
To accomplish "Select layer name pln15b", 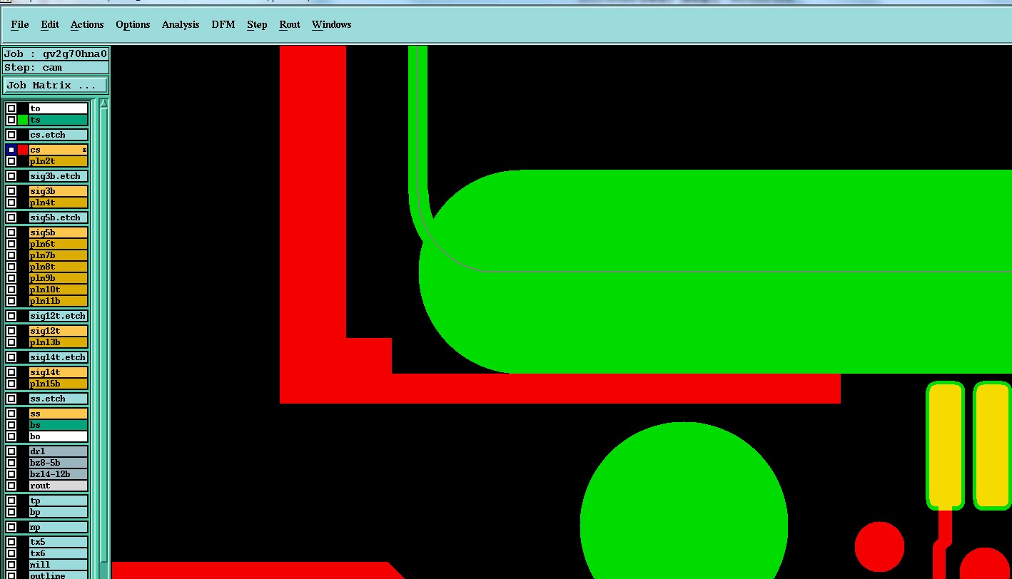I will coord(59,384).
